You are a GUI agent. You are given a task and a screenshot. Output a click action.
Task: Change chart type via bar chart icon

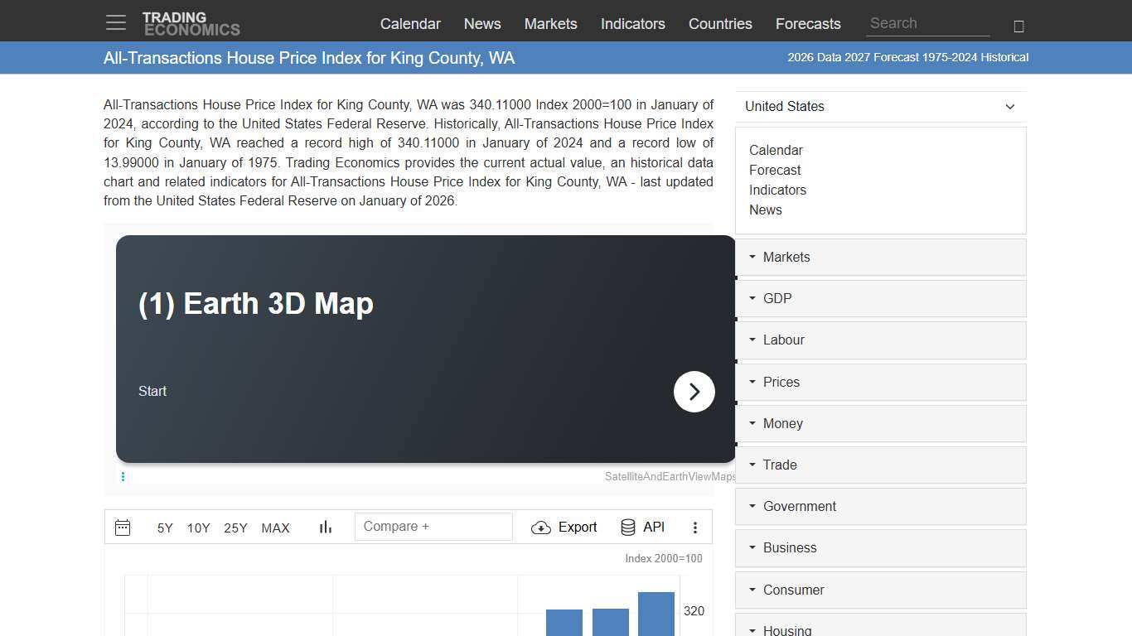click(326, 528)
